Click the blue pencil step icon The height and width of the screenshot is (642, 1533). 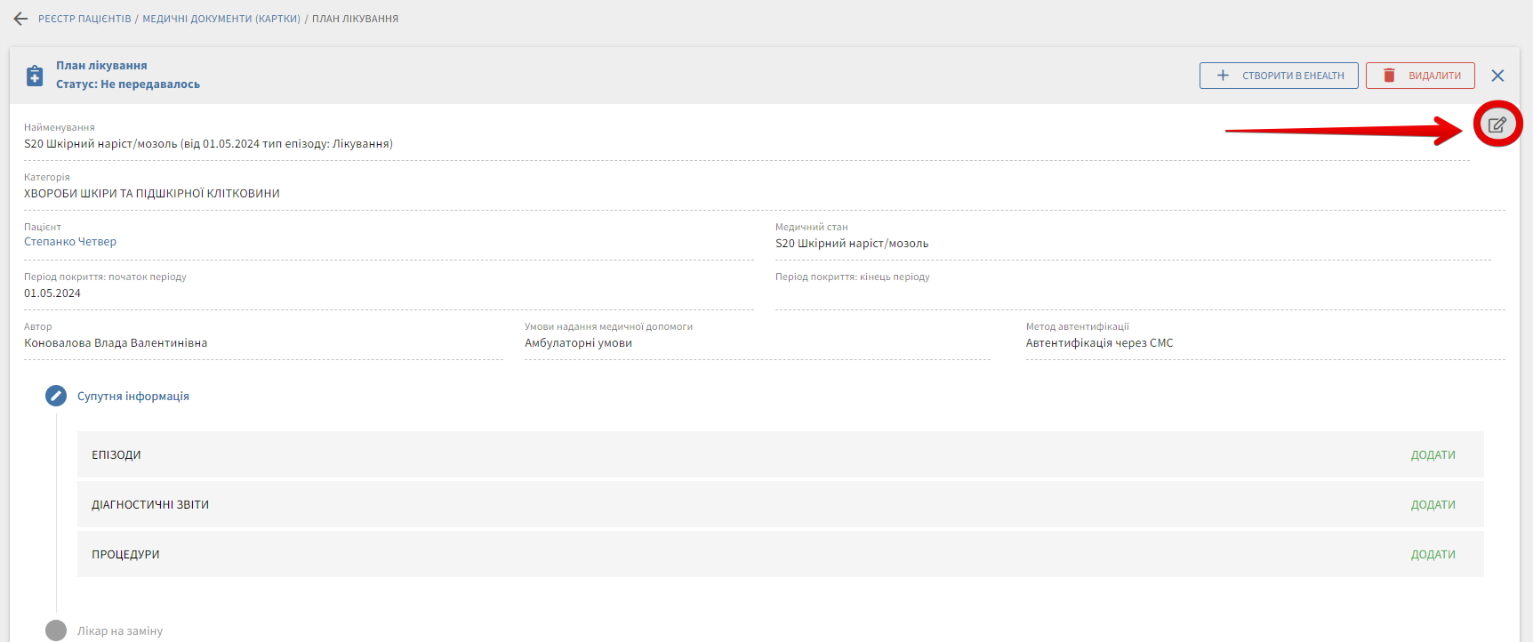point(56,396)
